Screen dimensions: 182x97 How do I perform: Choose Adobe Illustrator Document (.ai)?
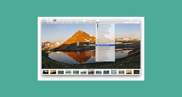[x=105, y=24]
